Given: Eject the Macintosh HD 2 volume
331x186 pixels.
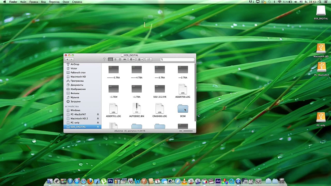Looking at the screenshot, I should [x=98, y=119].
